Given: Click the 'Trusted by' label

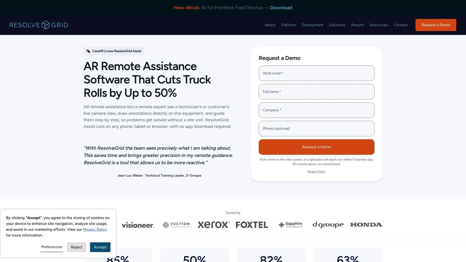Looking at the screenshot, I should click(233, 213).
